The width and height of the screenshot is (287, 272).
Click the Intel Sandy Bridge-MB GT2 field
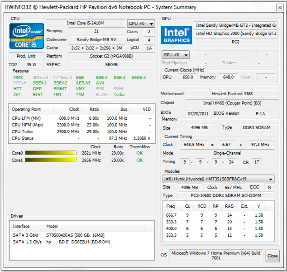click(235, 25)
